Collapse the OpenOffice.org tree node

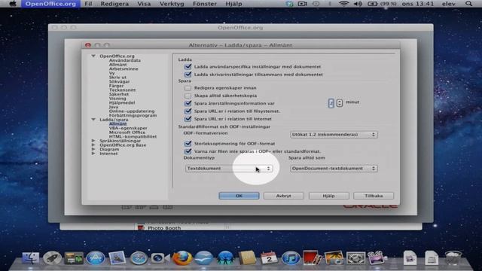click(93, 56)
